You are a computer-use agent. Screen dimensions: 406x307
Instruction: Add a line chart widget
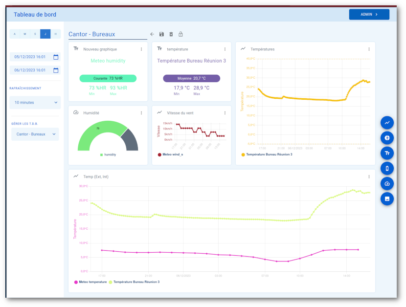[x=387, y=123]
